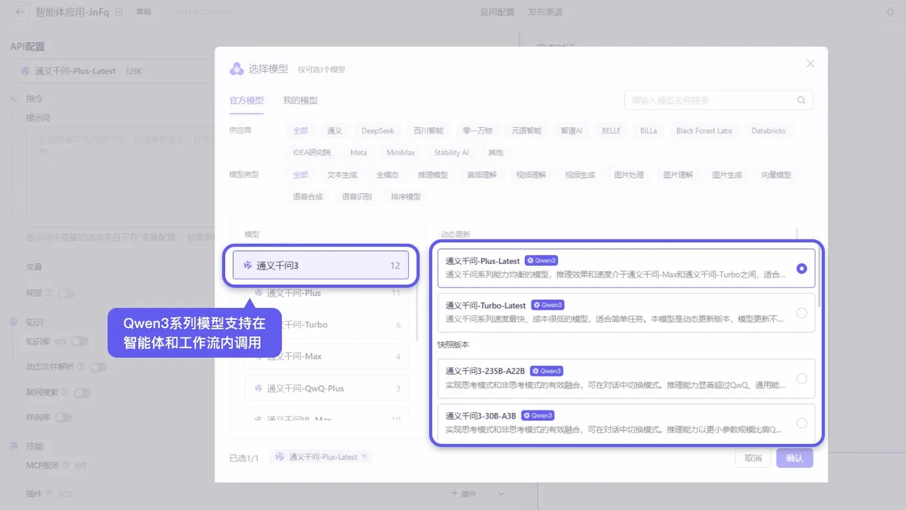Viewport: 906px width, 510px height.
Task: Toggle the 联网搜索 switch
Action: click(x=82, y=393)
